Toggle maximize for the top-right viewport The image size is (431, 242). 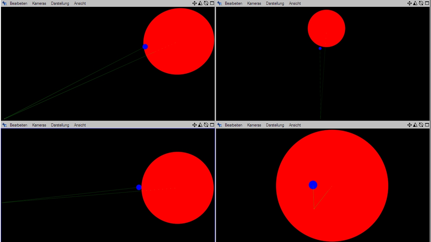427,3
